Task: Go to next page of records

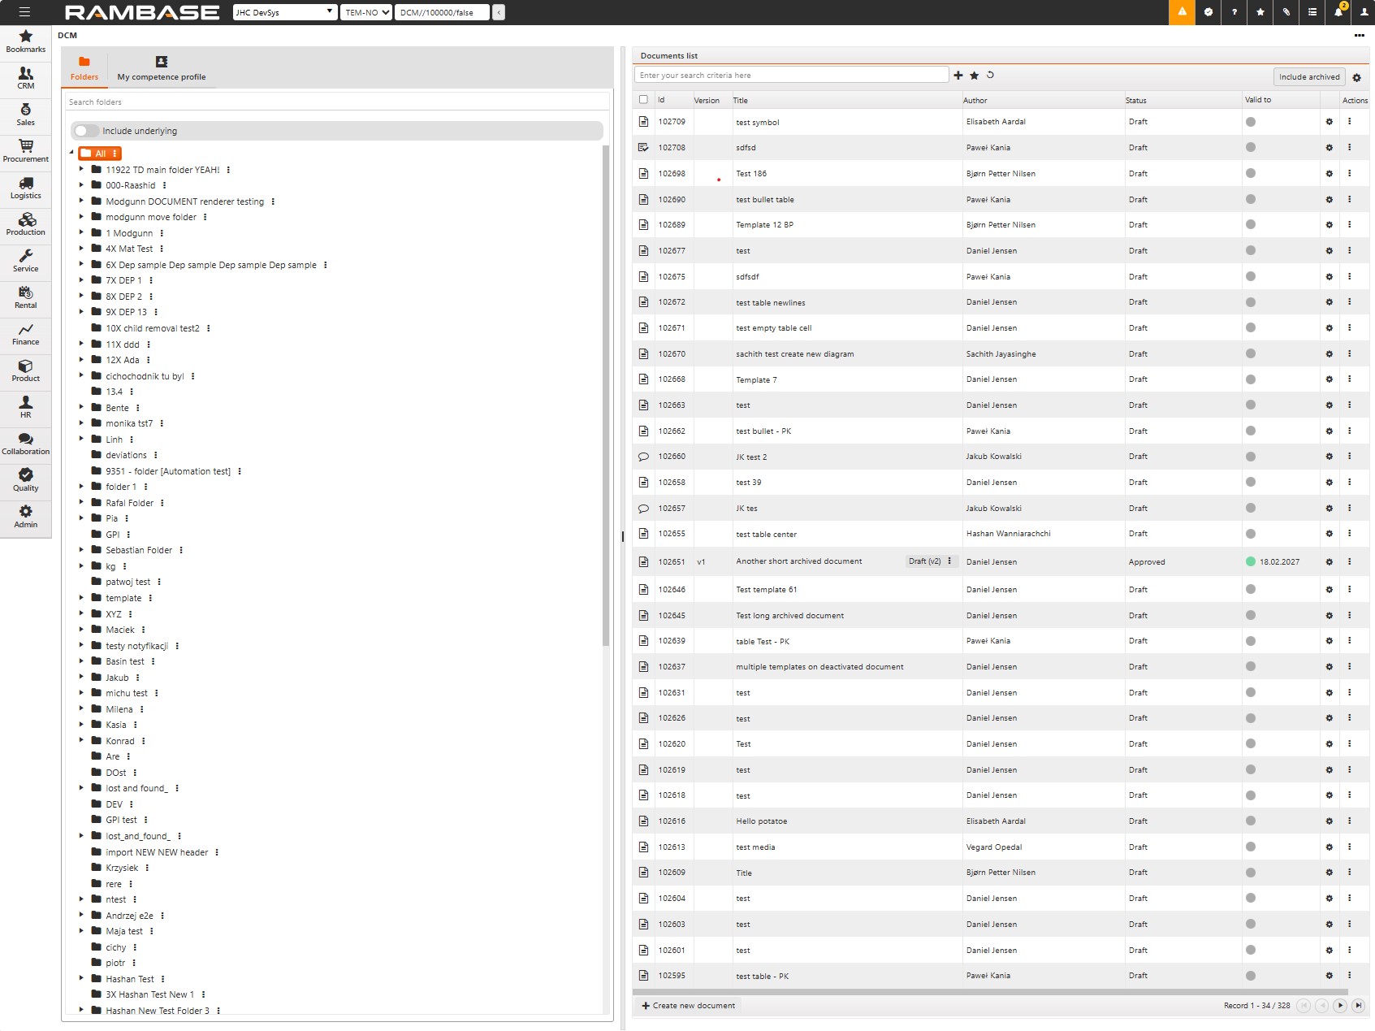Action: [1340, 1006]
